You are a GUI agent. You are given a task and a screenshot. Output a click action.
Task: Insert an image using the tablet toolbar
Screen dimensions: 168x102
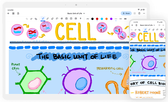click(x=66, y=19)
